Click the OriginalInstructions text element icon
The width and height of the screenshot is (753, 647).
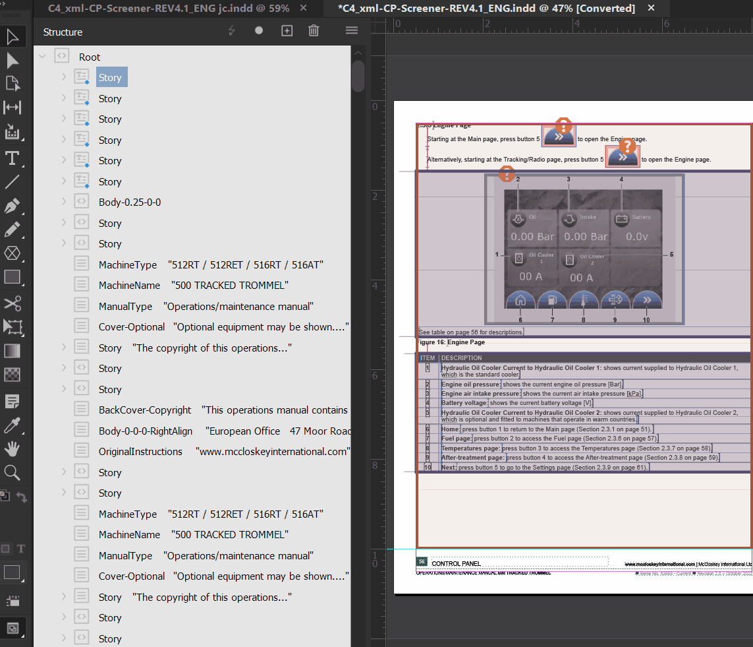[x=82, y=451]
